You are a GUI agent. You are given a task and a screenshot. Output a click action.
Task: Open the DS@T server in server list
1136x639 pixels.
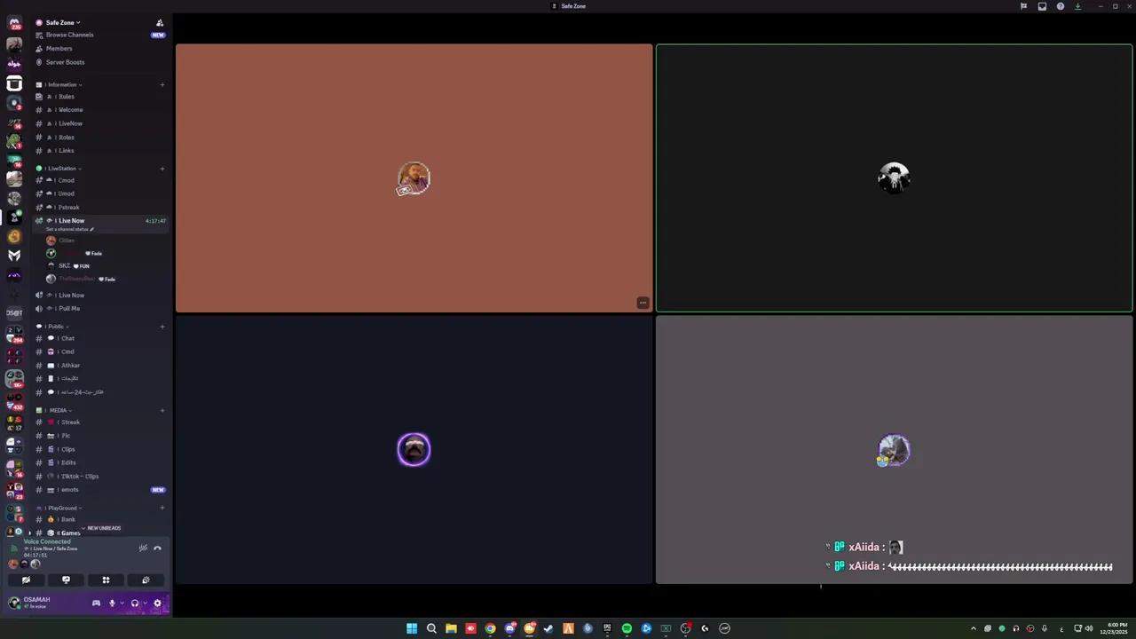click(x=14, y=313)
